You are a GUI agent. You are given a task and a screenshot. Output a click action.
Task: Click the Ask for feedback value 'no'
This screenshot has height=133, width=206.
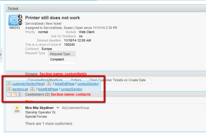[x=81, y=36]
